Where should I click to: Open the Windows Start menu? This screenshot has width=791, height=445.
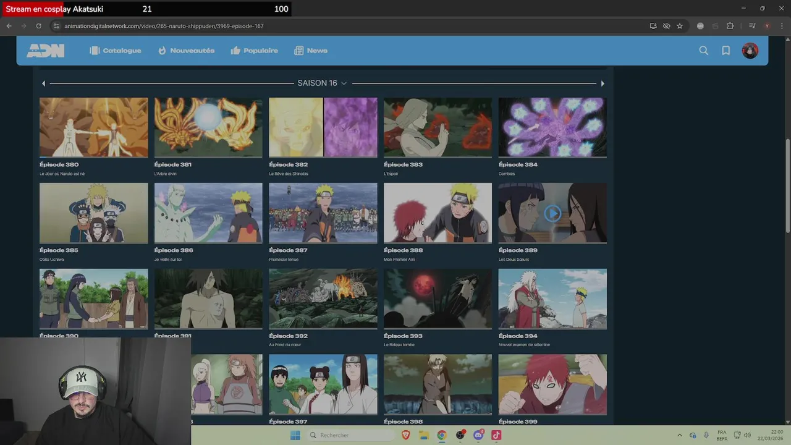pos(295,435)
